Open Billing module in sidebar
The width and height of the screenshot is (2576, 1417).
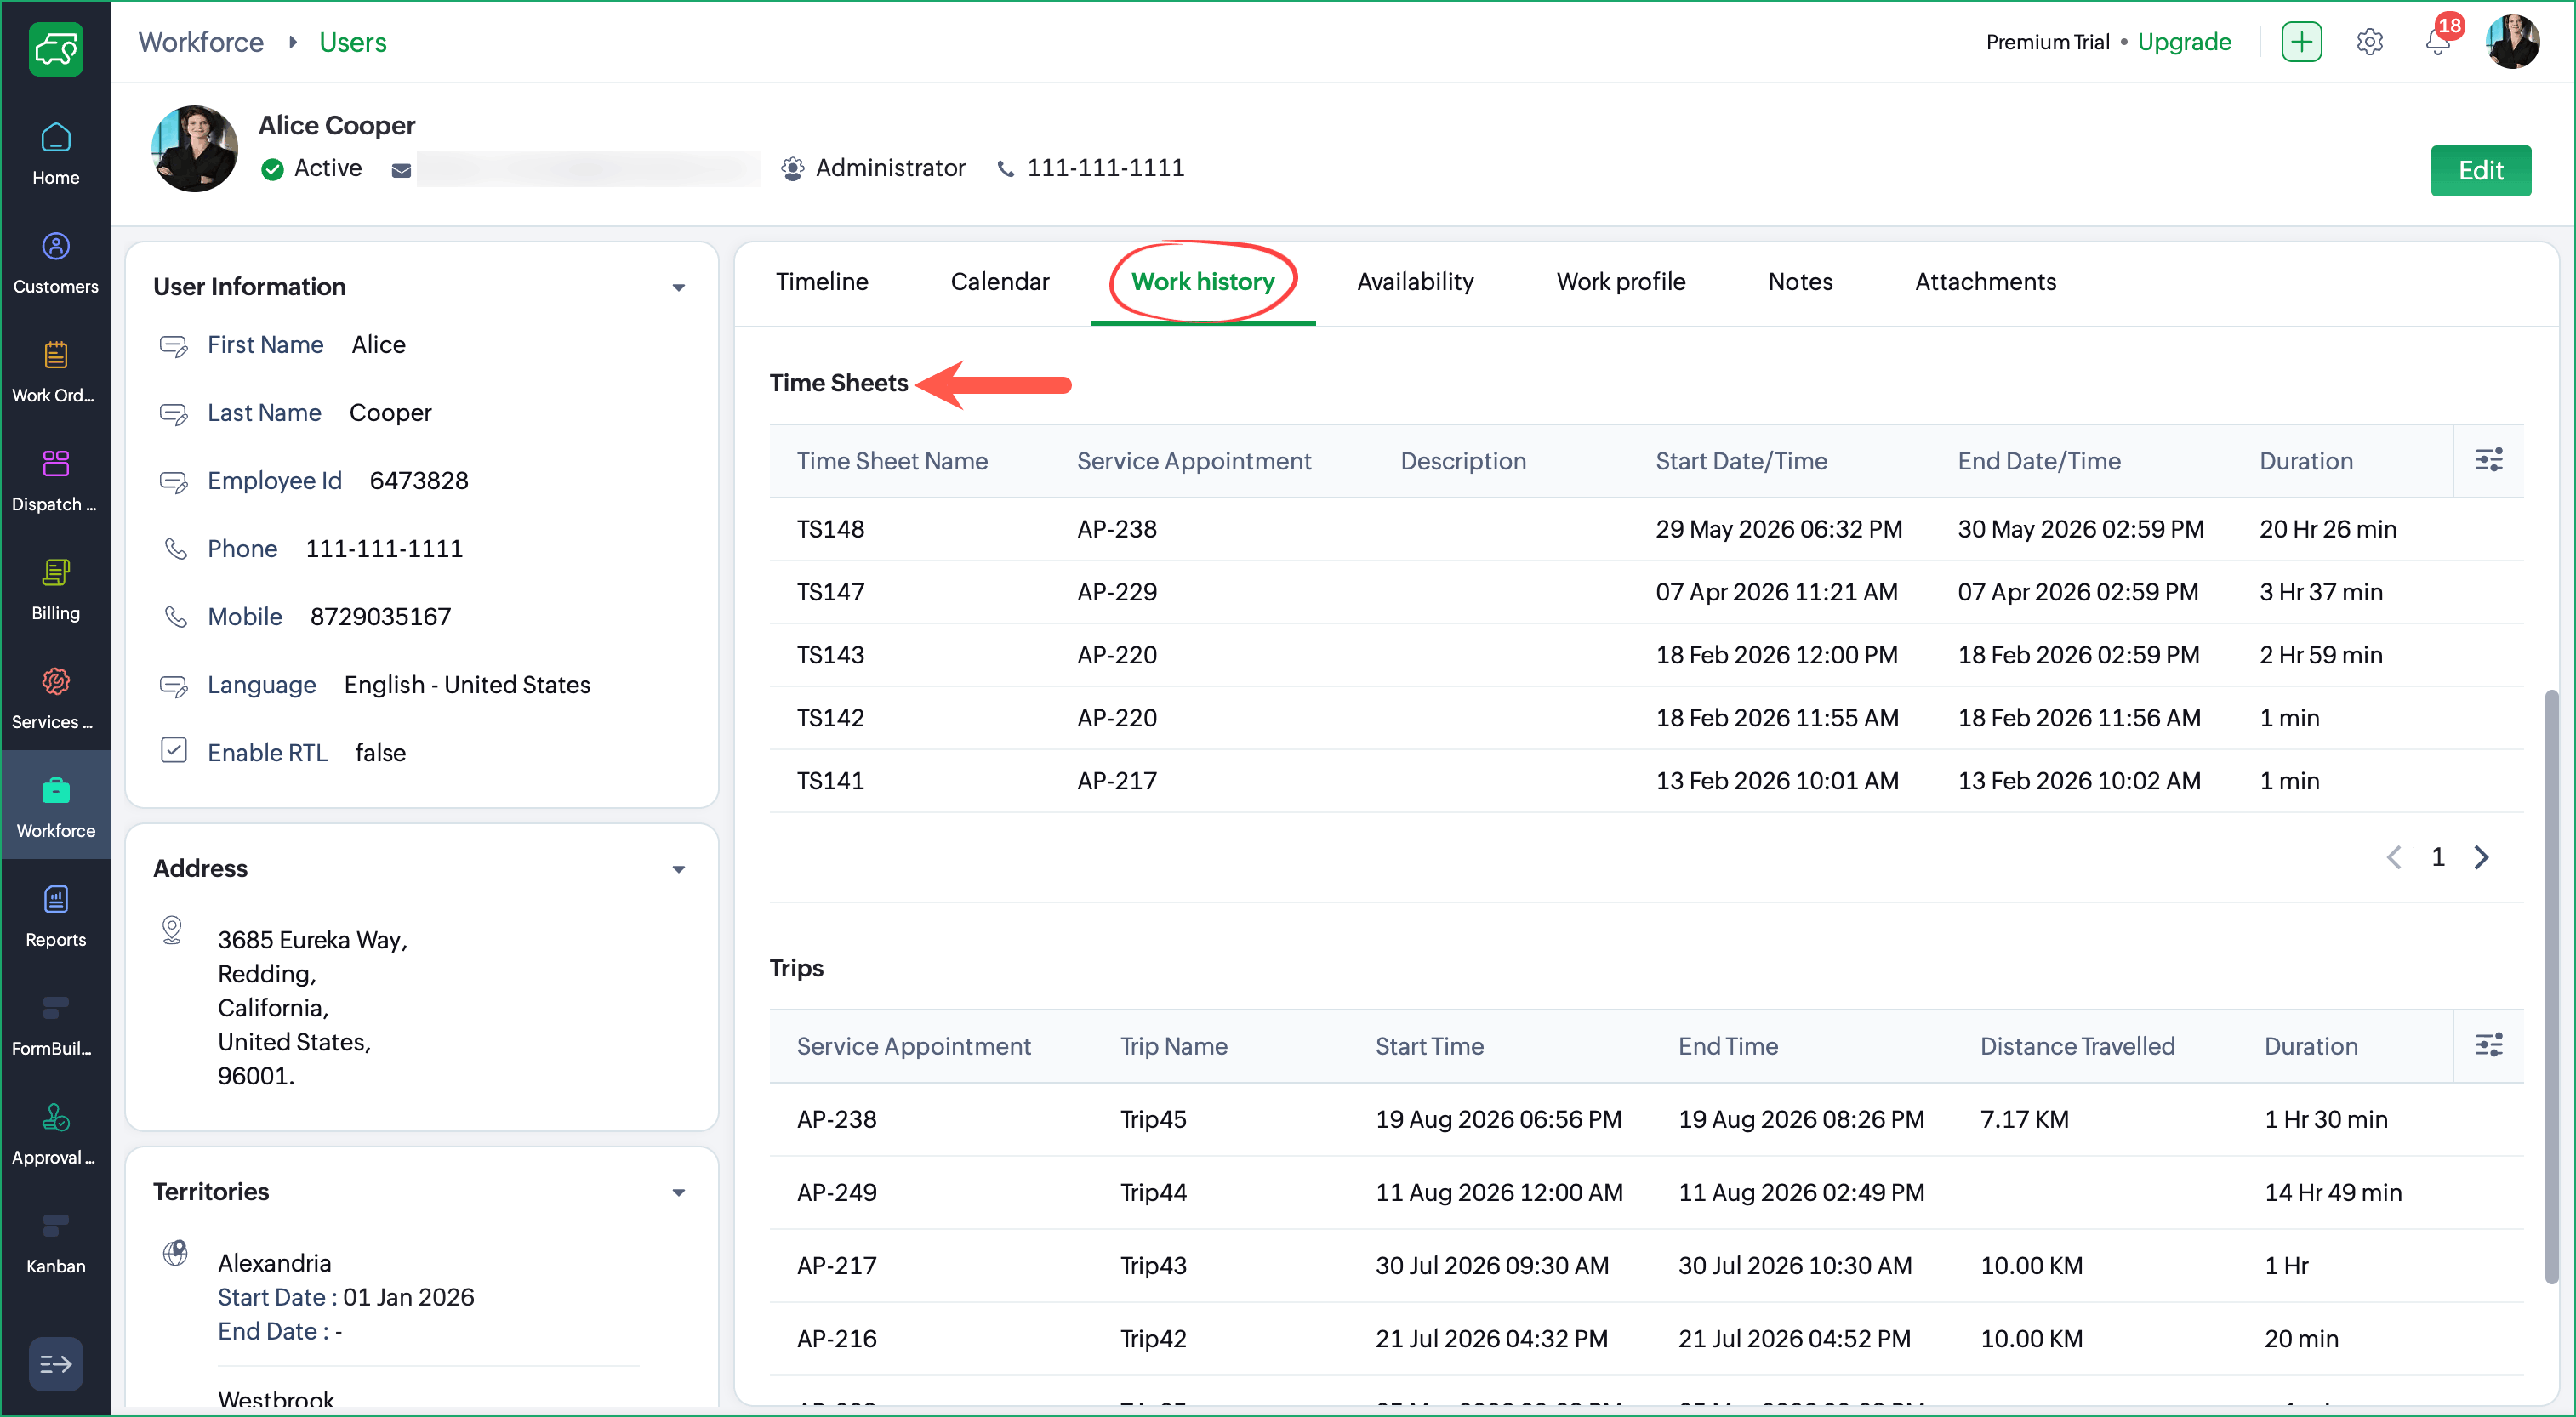tap(56, 591)
